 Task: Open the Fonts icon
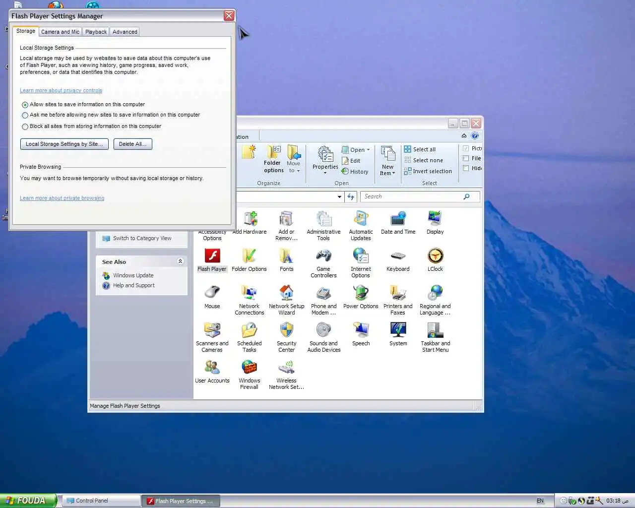(287, 259)
